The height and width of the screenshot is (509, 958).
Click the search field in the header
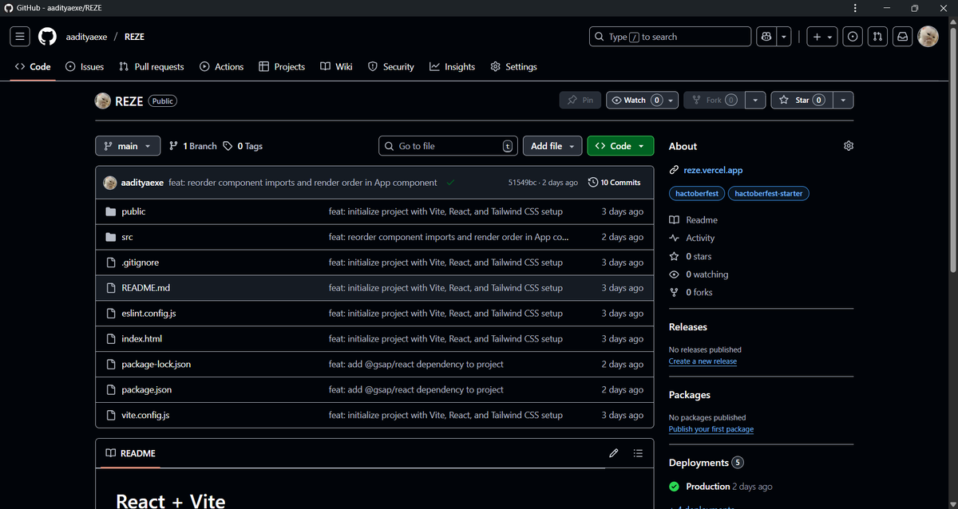(x=670, y=37)
